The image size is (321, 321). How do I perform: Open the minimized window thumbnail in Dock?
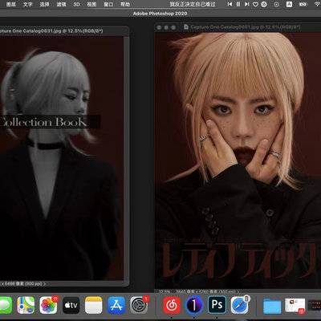pos(295,306)
